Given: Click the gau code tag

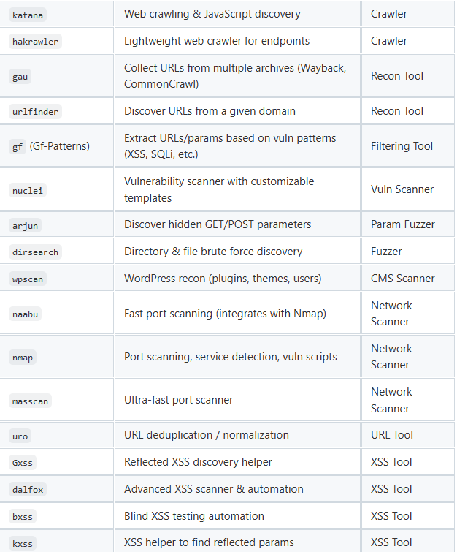Looking at the screenshot, I should (20, 77).
